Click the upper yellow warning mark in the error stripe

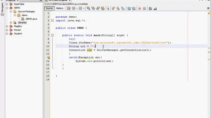[x=209, y=52]
